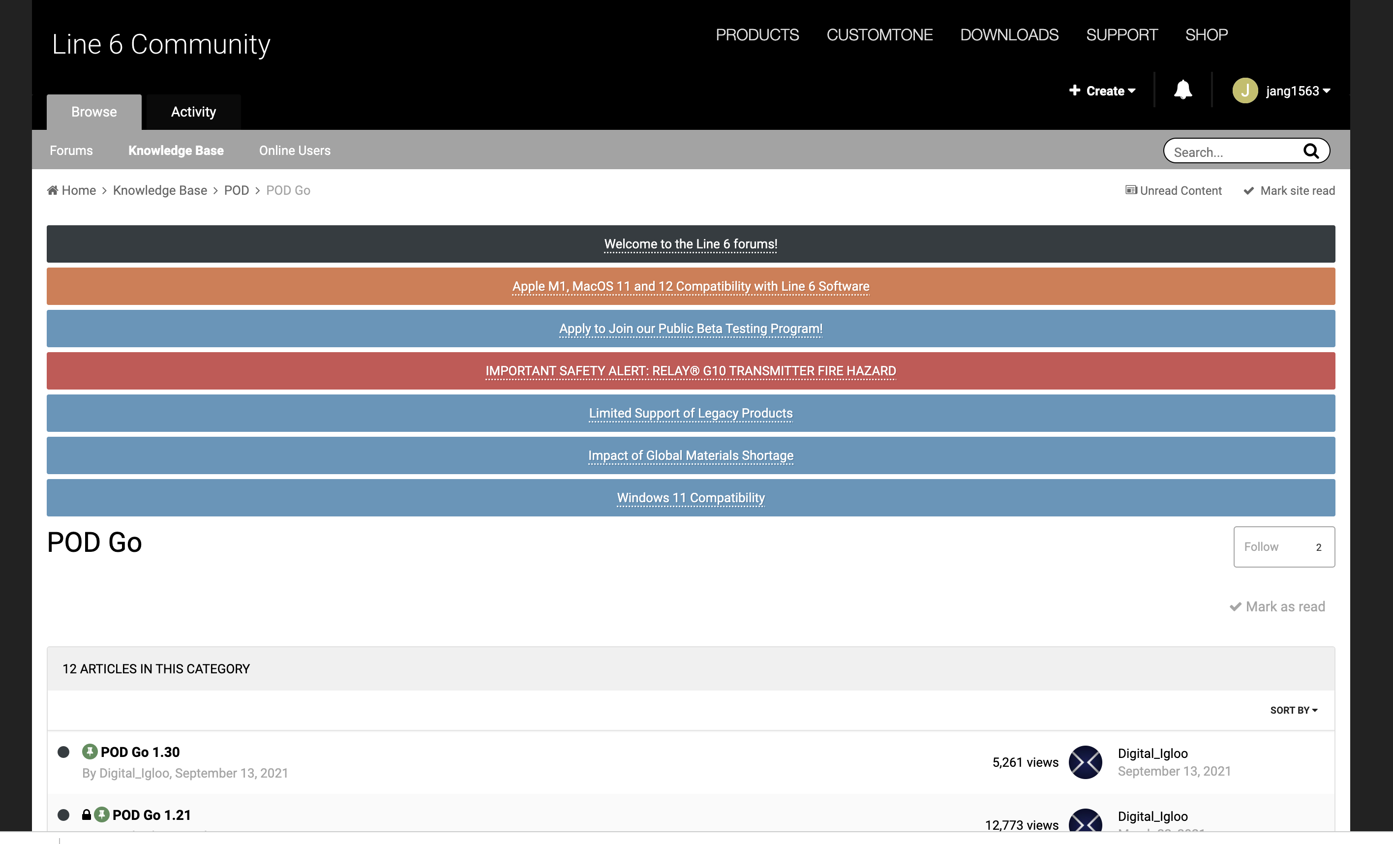Click the unread dot for POD Go 1.30
This screenshot has width=1393, height=844.
63,752
